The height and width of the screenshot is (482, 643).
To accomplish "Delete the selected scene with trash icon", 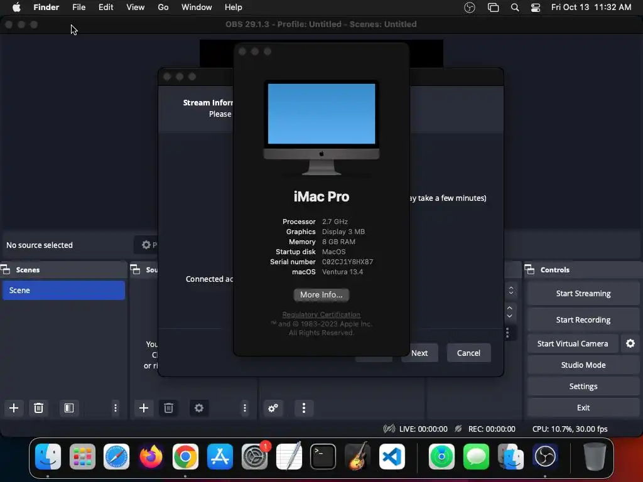I will click(38, 408).
